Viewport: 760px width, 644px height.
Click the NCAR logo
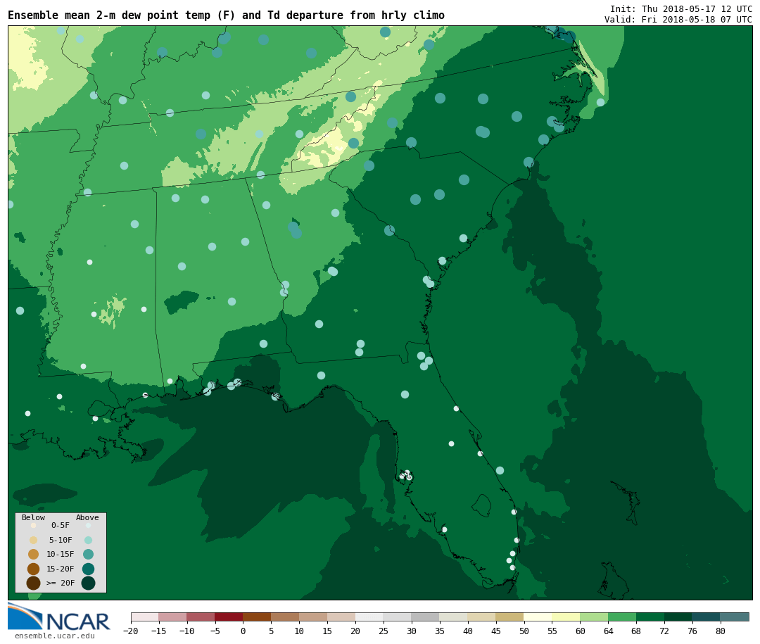click(x=59, y=617)
